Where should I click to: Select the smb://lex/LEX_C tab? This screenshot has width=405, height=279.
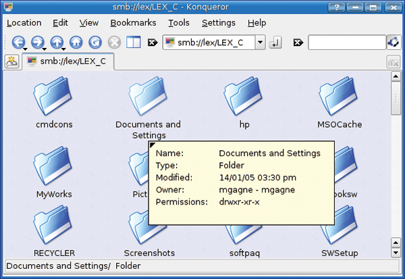pyautogui.click(x=67, y=61)
